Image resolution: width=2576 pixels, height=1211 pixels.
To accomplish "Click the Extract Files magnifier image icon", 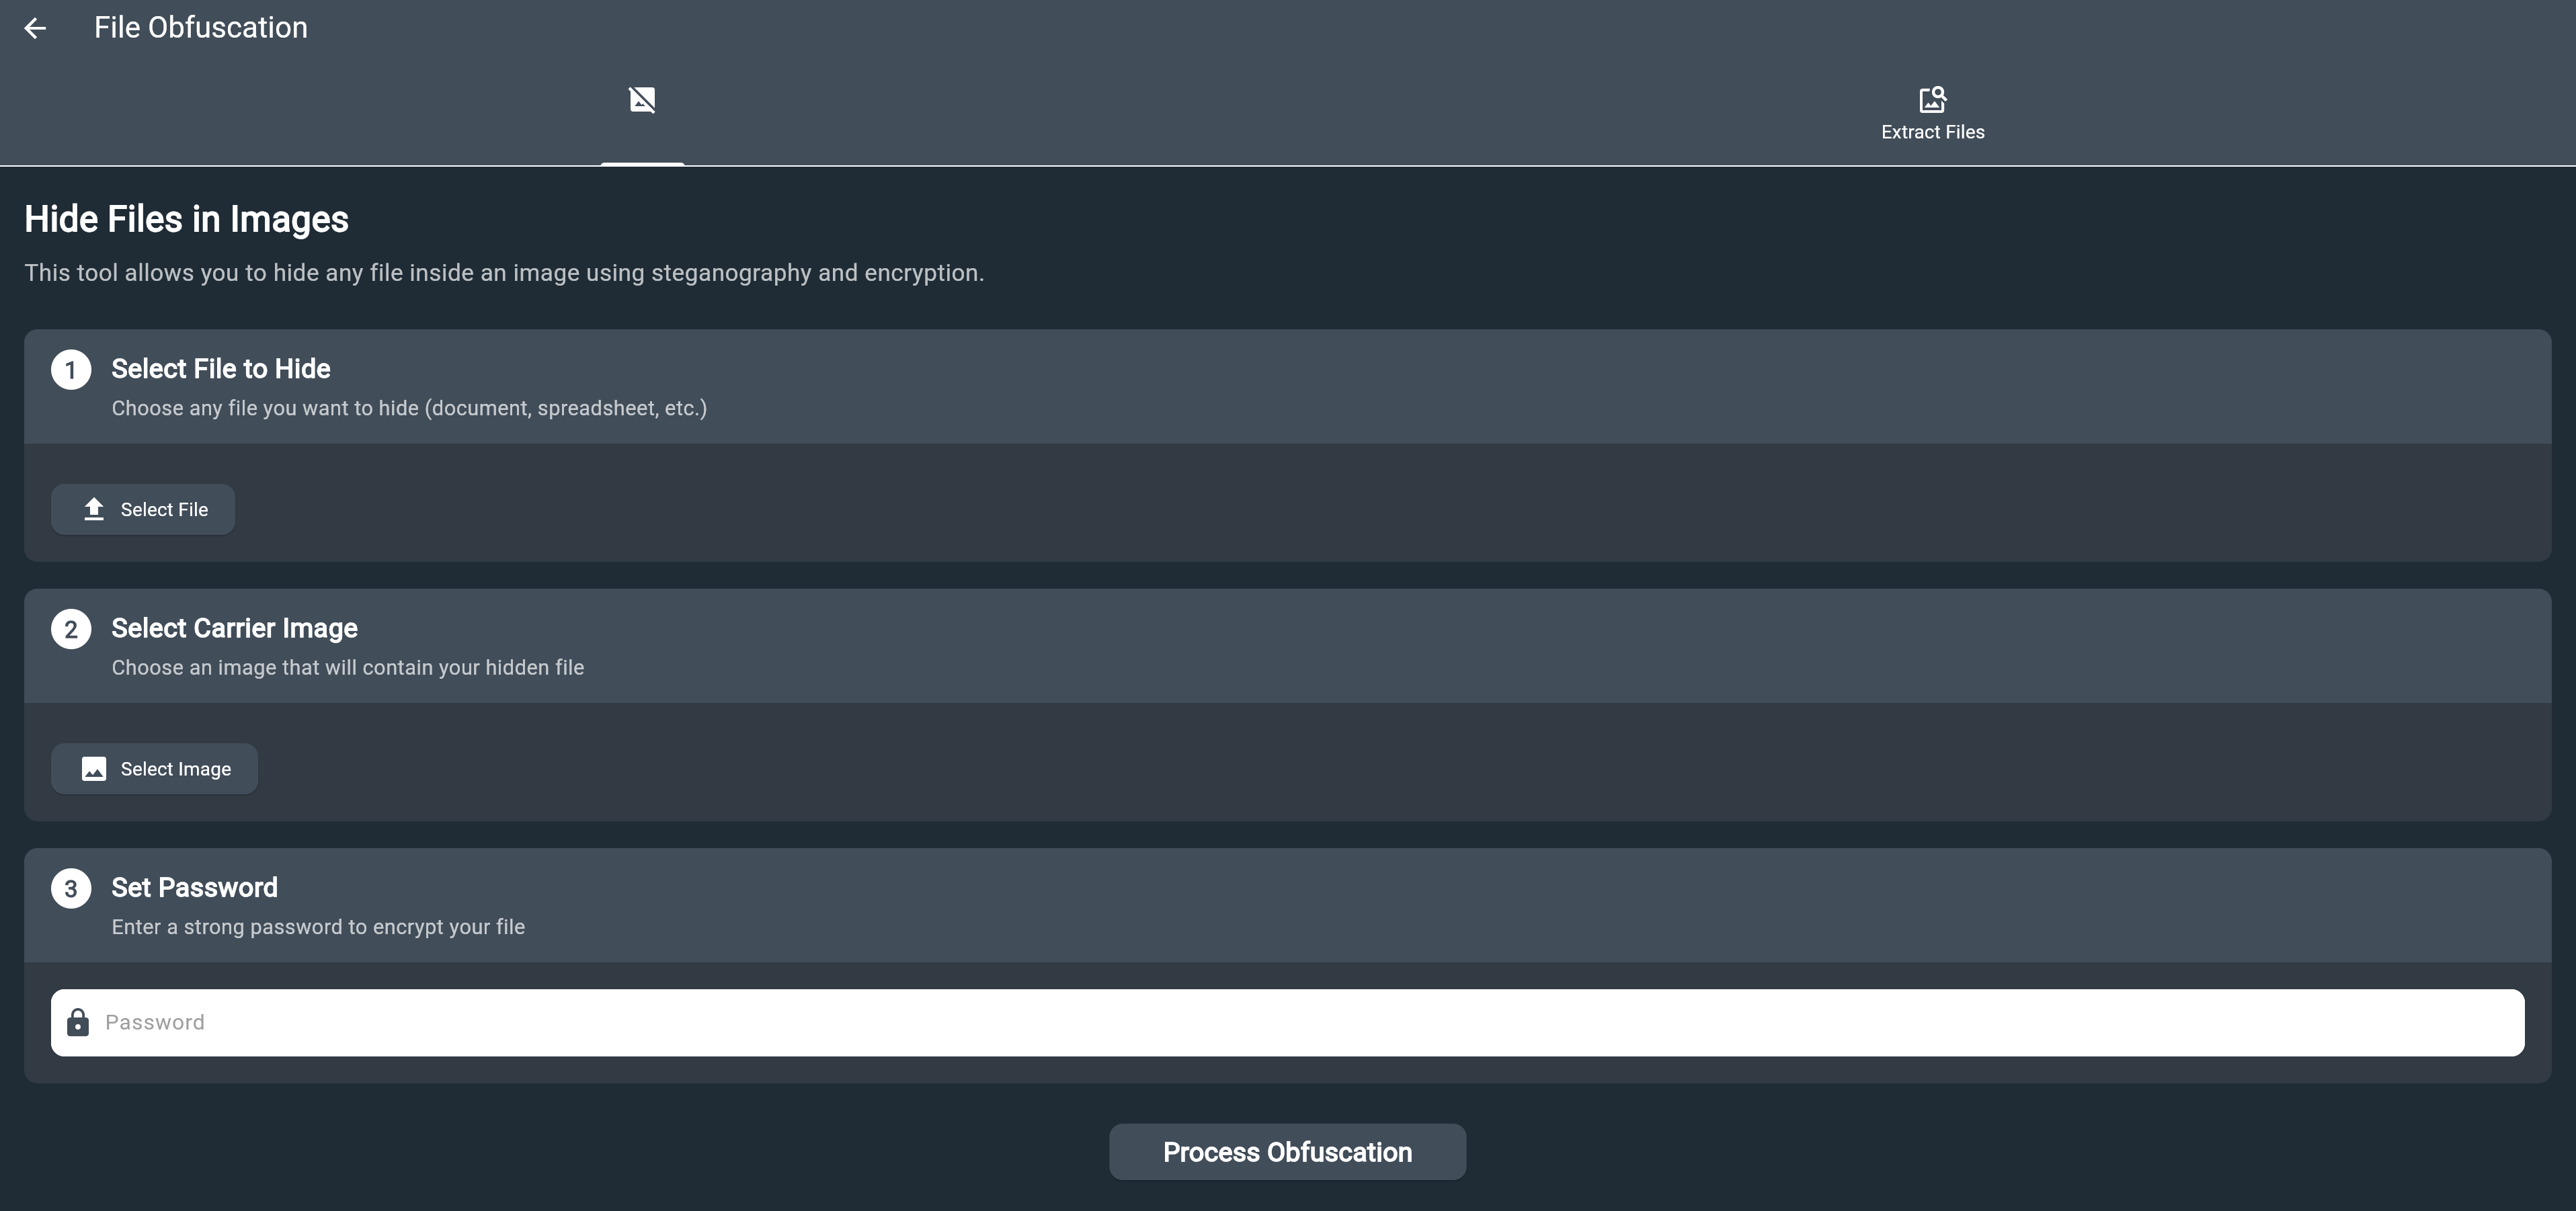I will pos(1932,99).
